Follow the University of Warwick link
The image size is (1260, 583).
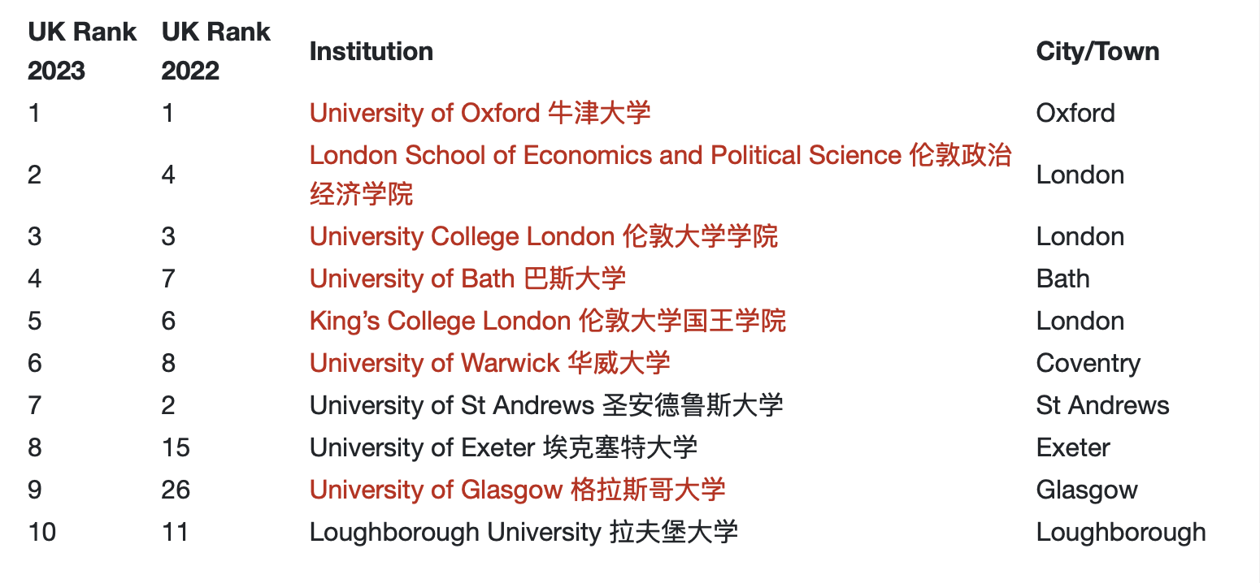click(x=489, y=363)
